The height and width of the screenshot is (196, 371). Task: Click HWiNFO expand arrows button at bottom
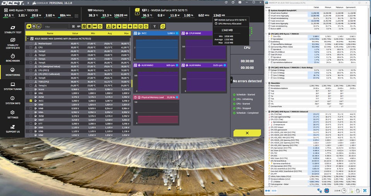coord(267,191)
